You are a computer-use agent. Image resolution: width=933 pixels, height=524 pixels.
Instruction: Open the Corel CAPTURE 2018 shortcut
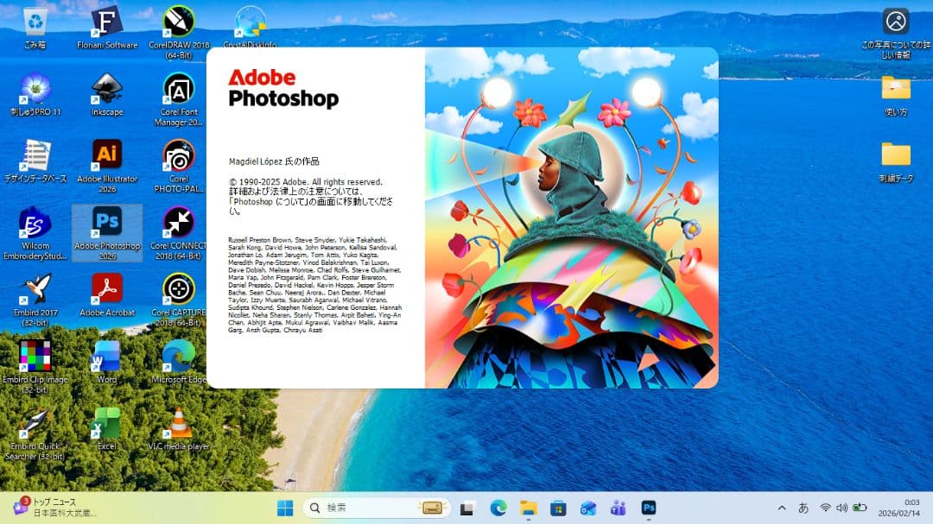pos(179,289)
